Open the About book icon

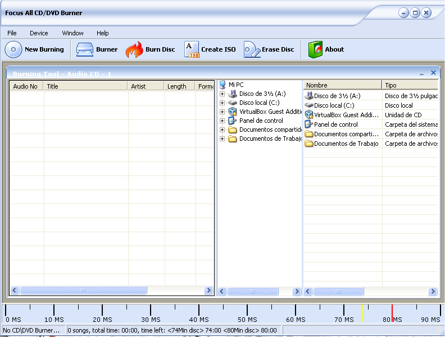(x=316, y=49)
